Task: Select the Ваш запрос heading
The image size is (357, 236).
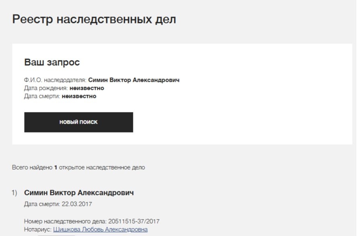Action: pos(52,62)
